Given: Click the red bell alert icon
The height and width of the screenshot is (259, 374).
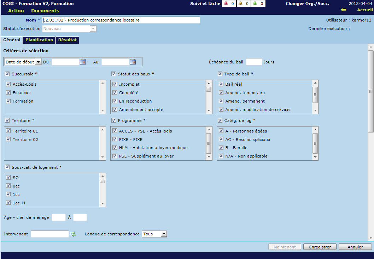Looking at the screenshot, I should (226, 4).
